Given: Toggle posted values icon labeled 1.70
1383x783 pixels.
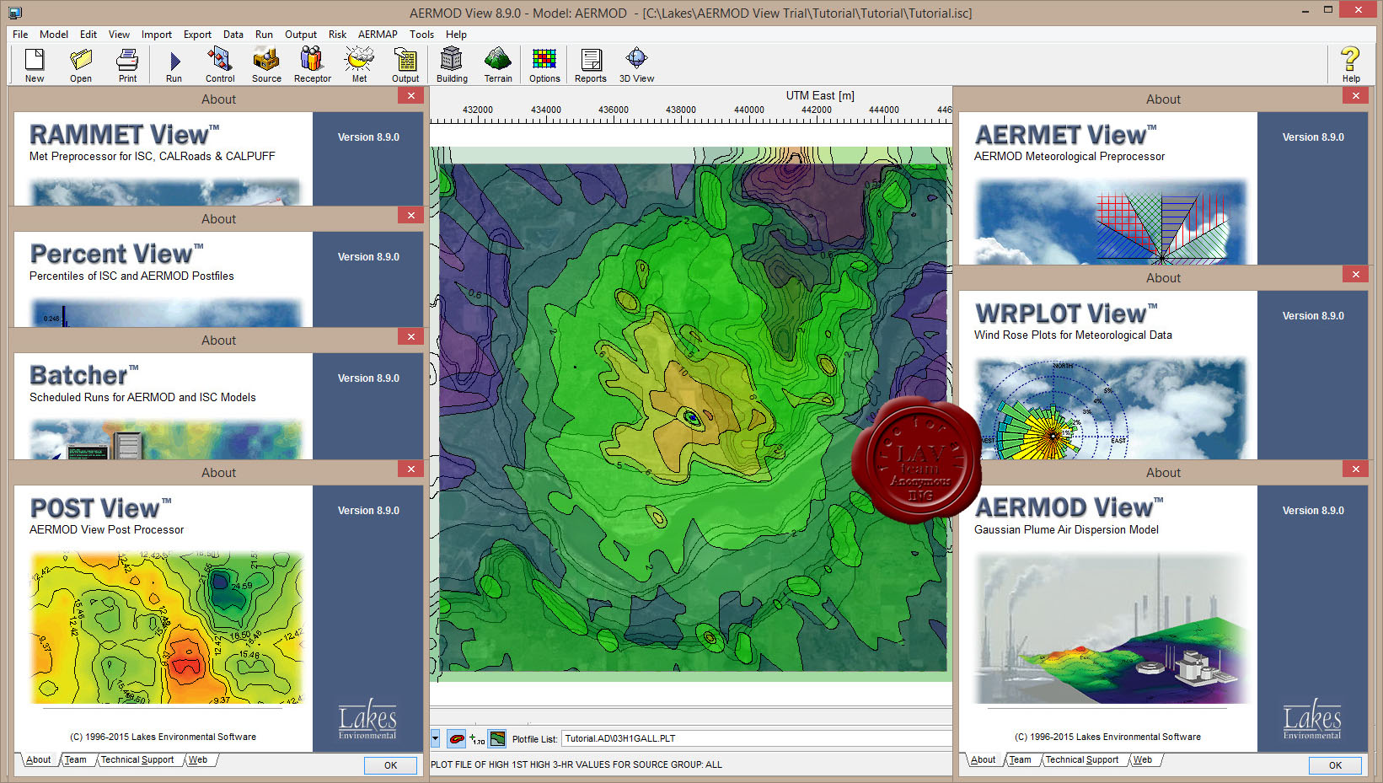Looking at the screenshot, I should point(477,739).
